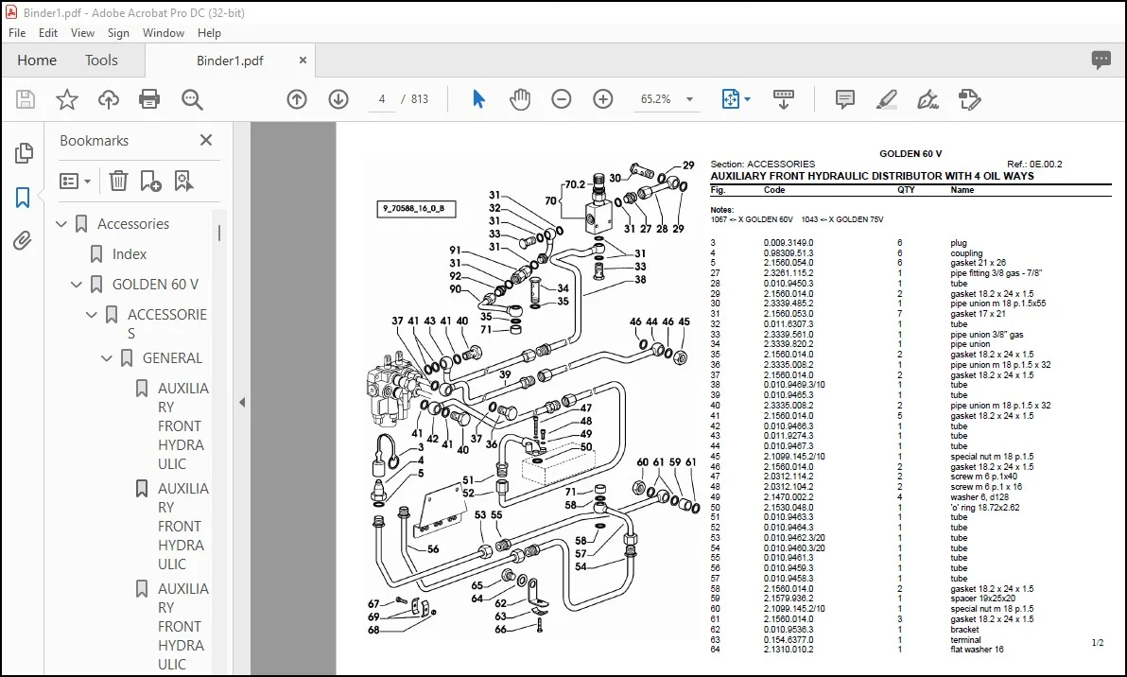Print the document

(x=149, y=99)
